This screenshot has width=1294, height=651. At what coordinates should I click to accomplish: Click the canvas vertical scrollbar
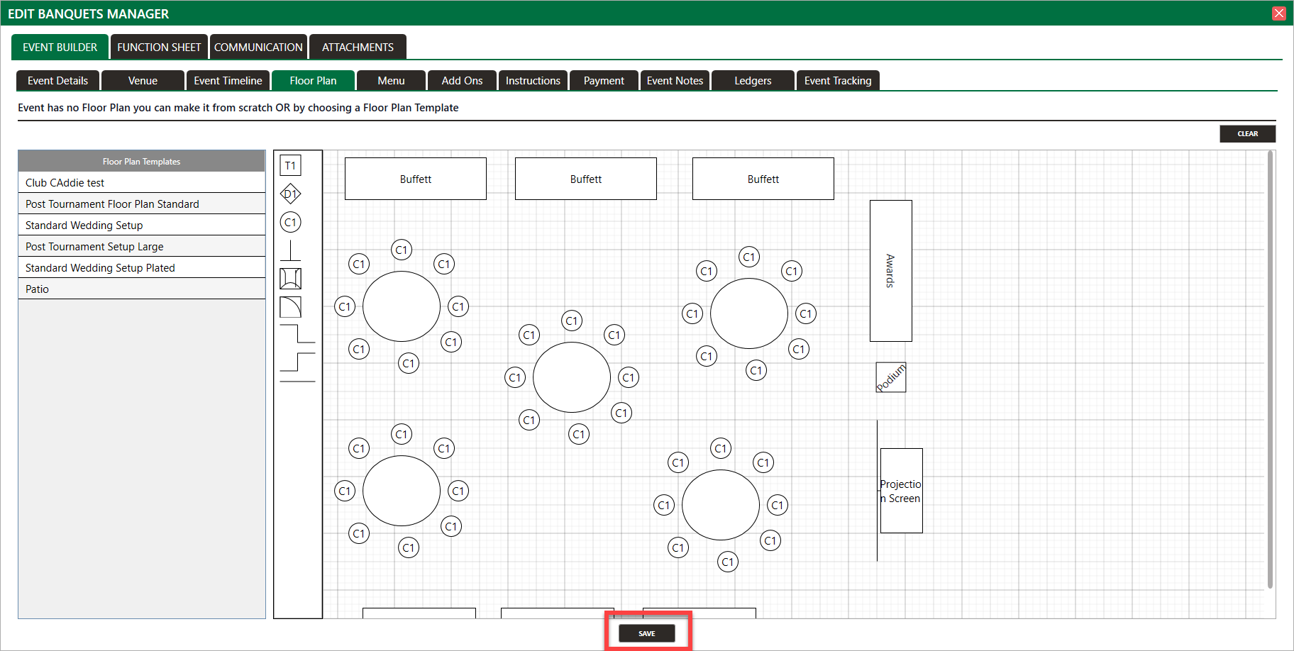click(1269, 369)
